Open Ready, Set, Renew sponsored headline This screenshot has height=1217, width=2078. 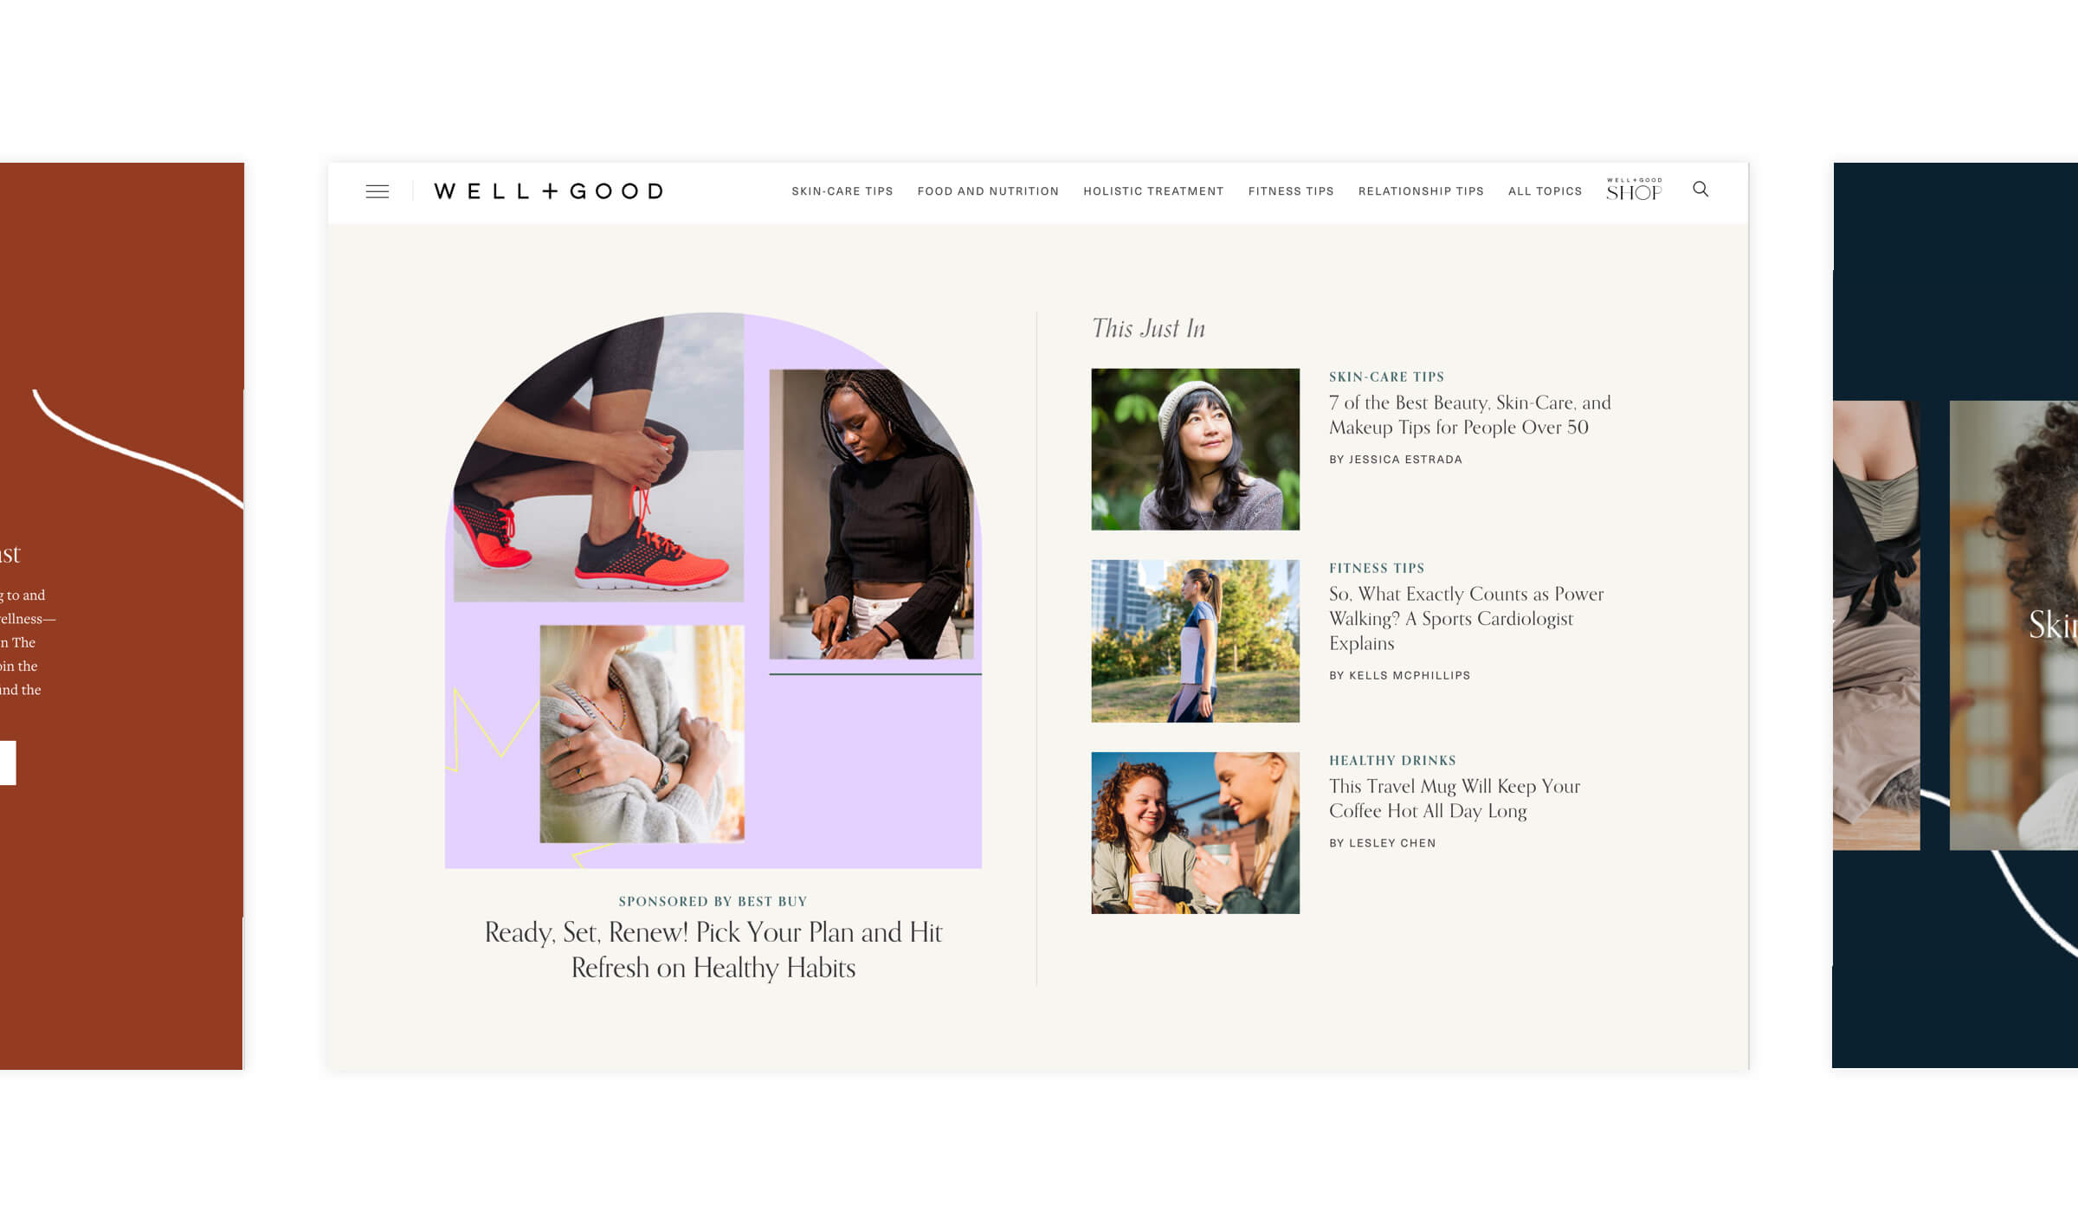tap(713, 950)
